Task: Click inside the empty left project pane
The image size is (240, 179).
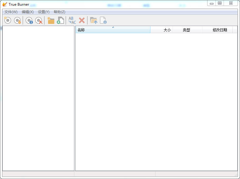Action: tap(38, 99)
